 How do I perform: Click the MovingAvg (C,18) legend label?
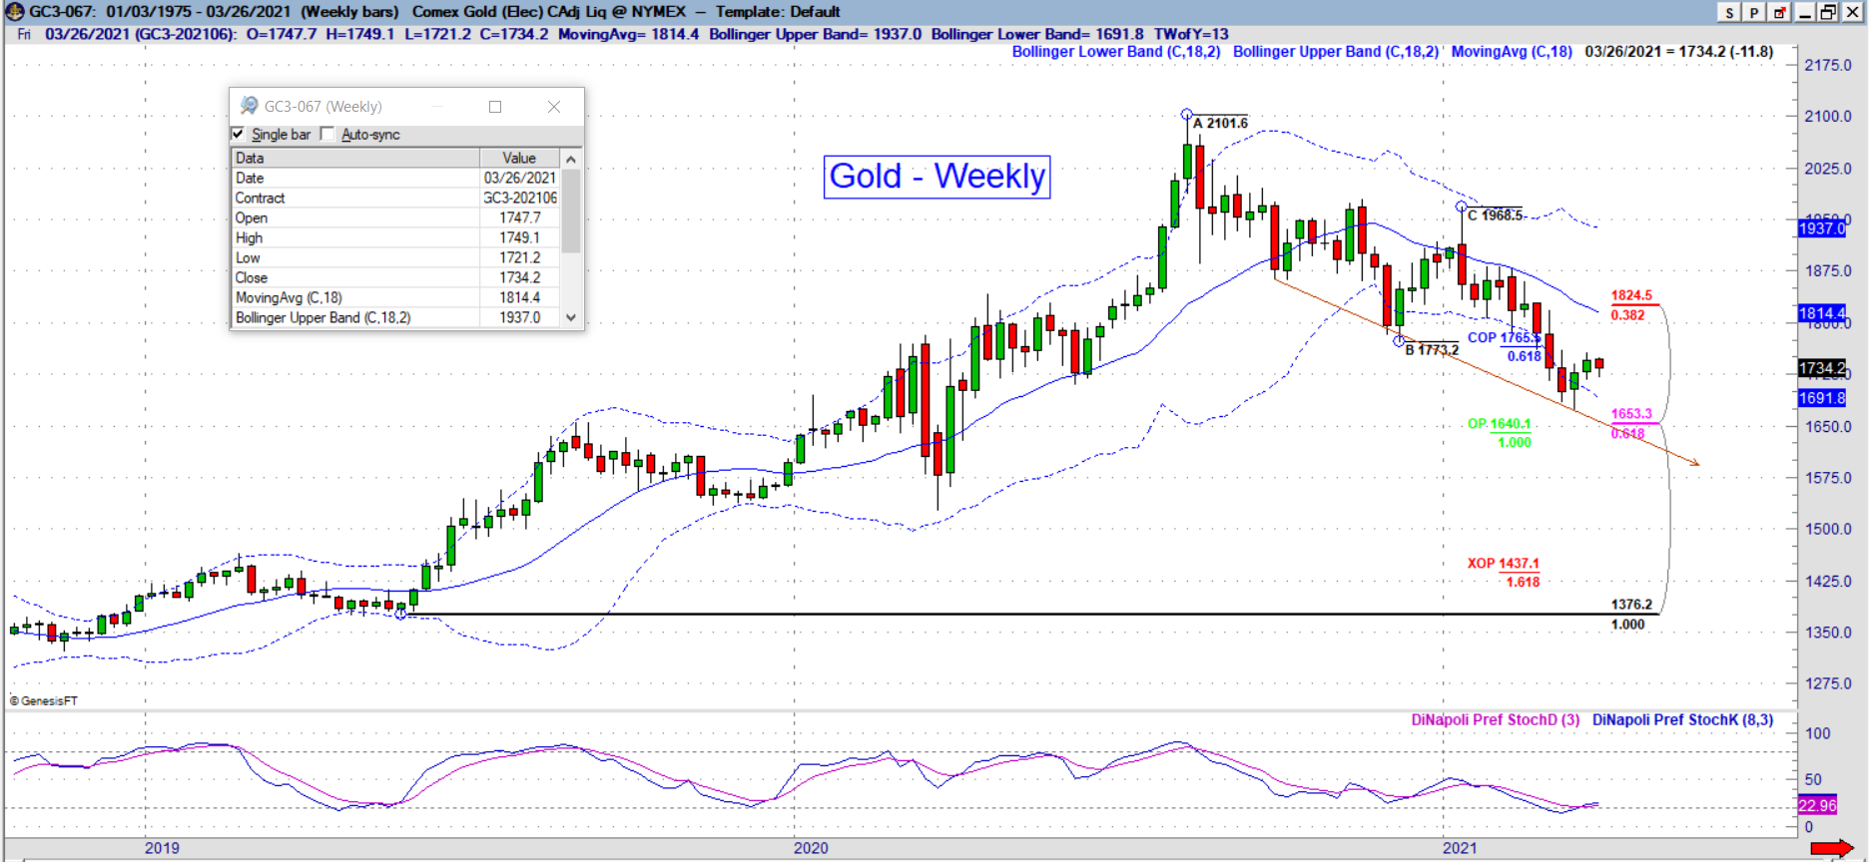coord(1512,52)
